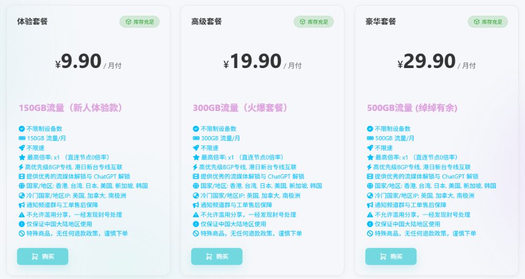525x279 pixels.
Task: Click the 150GB流量（新人体验款）title
Action: pos(71,108)
